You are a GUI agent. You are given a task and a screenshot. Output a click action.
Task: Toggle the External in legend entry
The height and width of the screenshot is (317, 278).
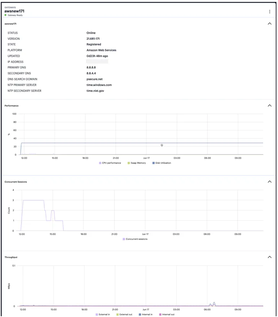click(x=103, y=314)
